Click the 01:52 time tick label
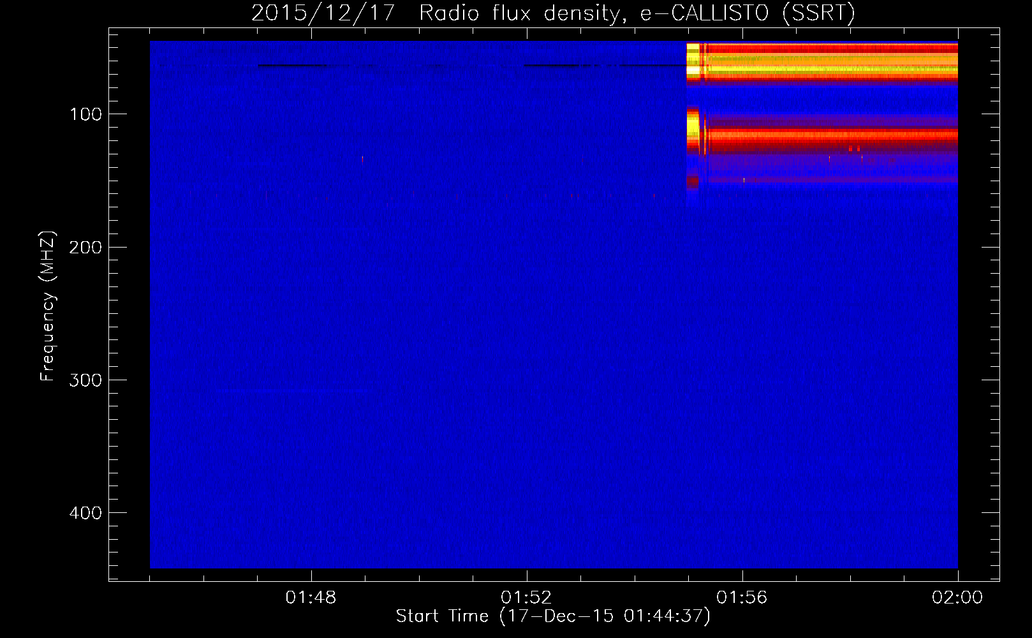The image size is (1032, 638). click(526, 598)
